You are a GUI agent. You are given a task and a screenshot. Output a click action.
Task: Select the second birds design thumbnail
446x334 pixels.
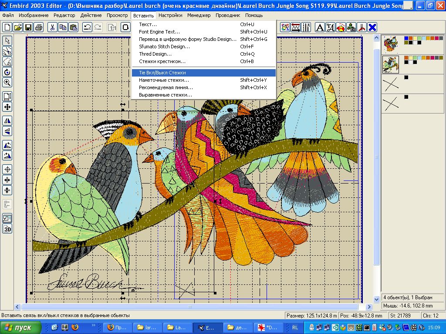391,64
